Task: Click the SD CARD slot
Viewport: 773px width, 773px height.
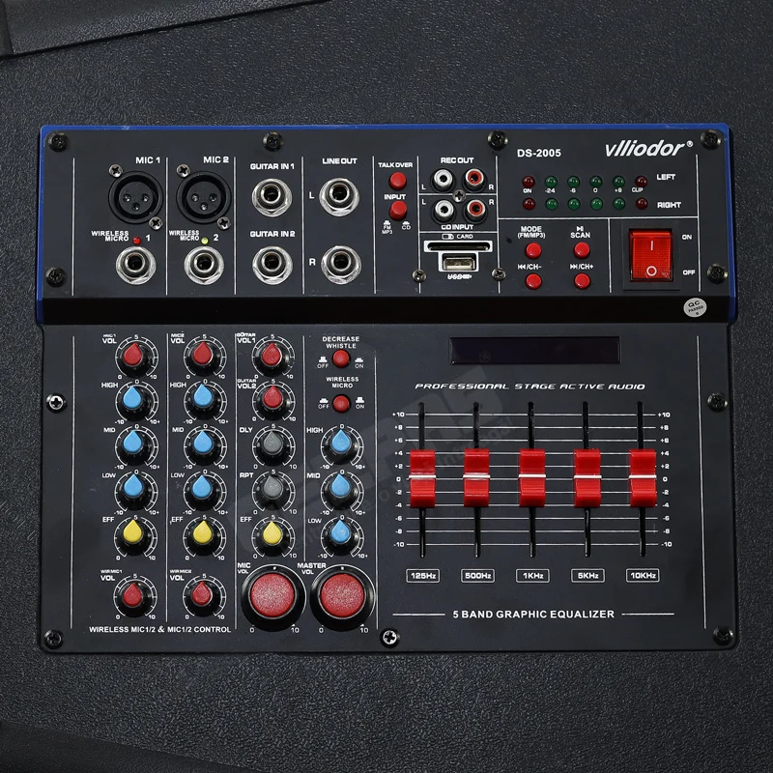Action: tap(458, 246)
